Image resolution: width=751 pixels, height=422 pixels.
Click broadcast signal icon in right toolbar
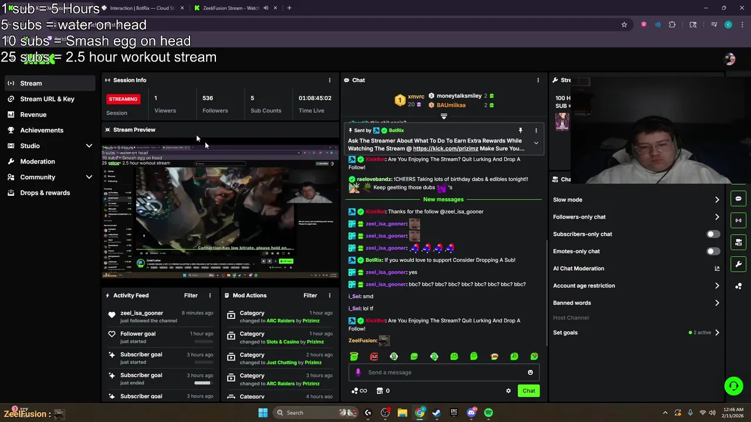click(x=738, y=220)
